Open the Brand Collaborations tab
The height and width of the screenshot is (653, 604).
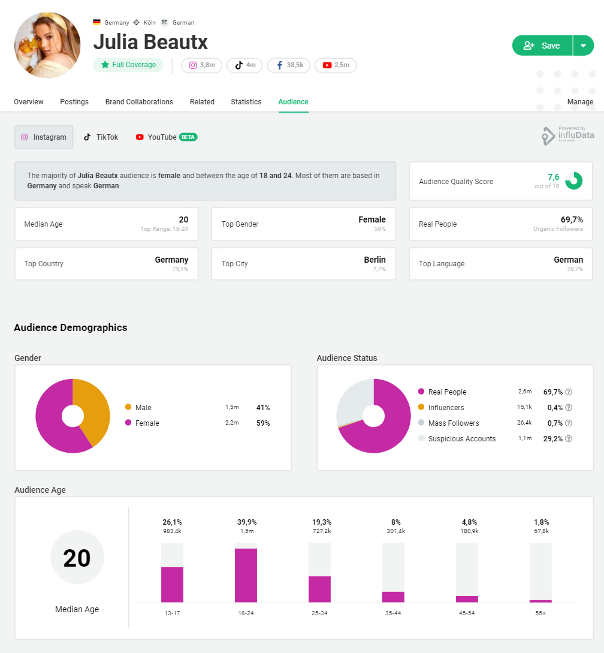tap(139, 101)
